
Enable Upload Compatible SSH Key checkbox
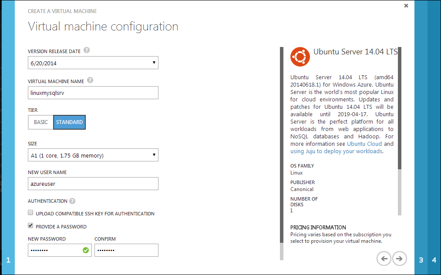tap(30, 213)
